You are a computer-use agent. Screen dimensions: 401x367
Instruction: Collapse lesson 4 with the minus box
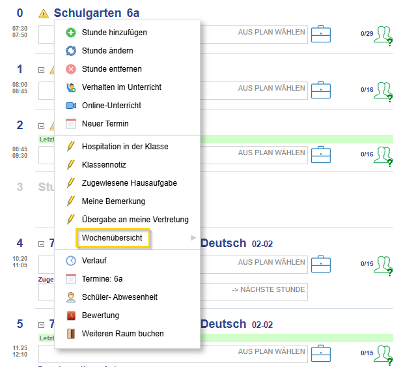(x=42, y=244)
